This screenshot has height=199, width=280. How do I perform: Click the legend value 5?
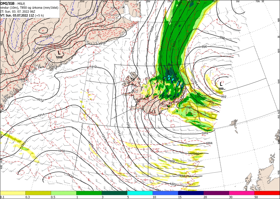coord(128,197)
